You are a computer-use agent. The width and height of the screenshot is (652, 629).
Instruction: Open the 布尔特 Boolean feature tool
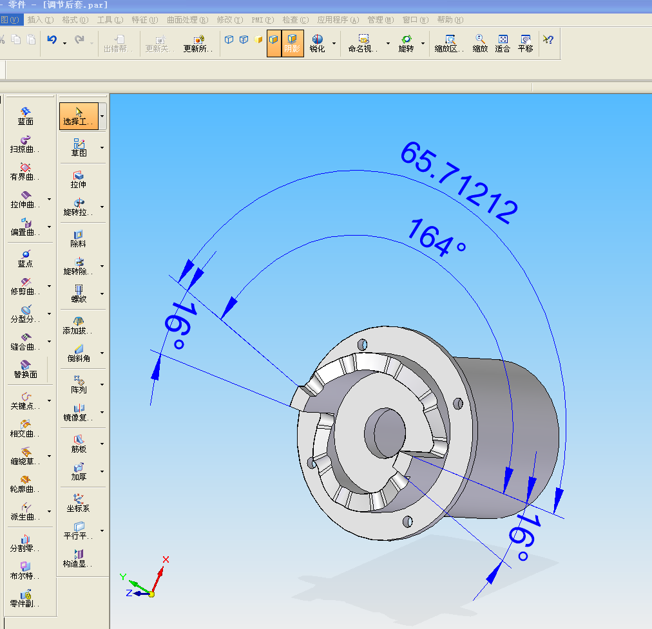pos(25,571)
